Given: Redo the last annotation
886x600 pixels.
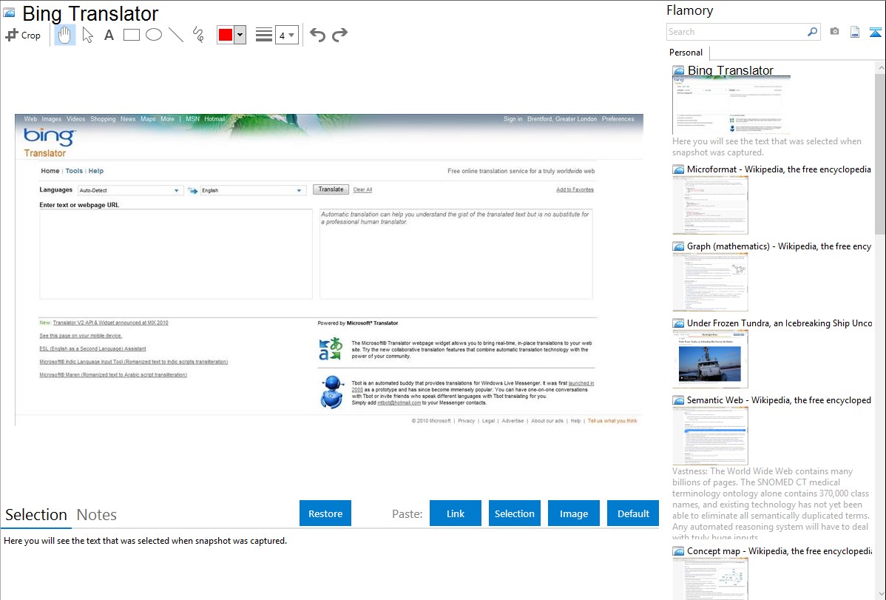Looking at the screenshot, I should 339,35.
